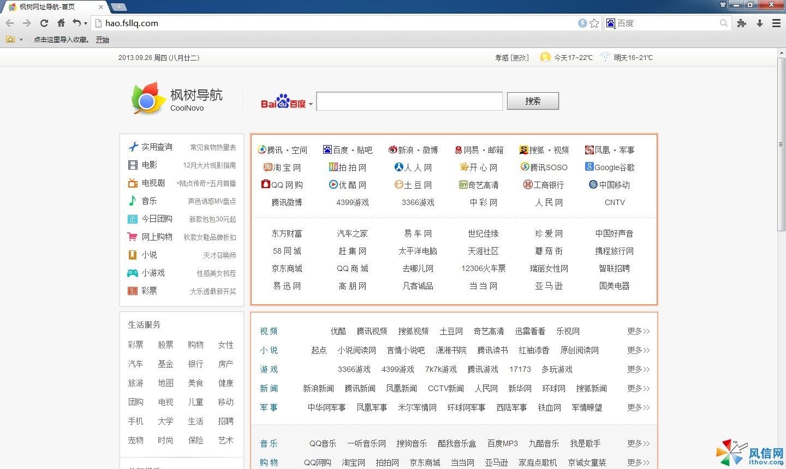The width and height of the screenshot is (786, 469).
Task: Go to the home page icon
Action: coord(61,23)
